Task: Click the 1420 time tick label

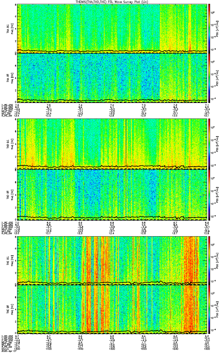Action: pyautogui.click(x=49, y=349)
